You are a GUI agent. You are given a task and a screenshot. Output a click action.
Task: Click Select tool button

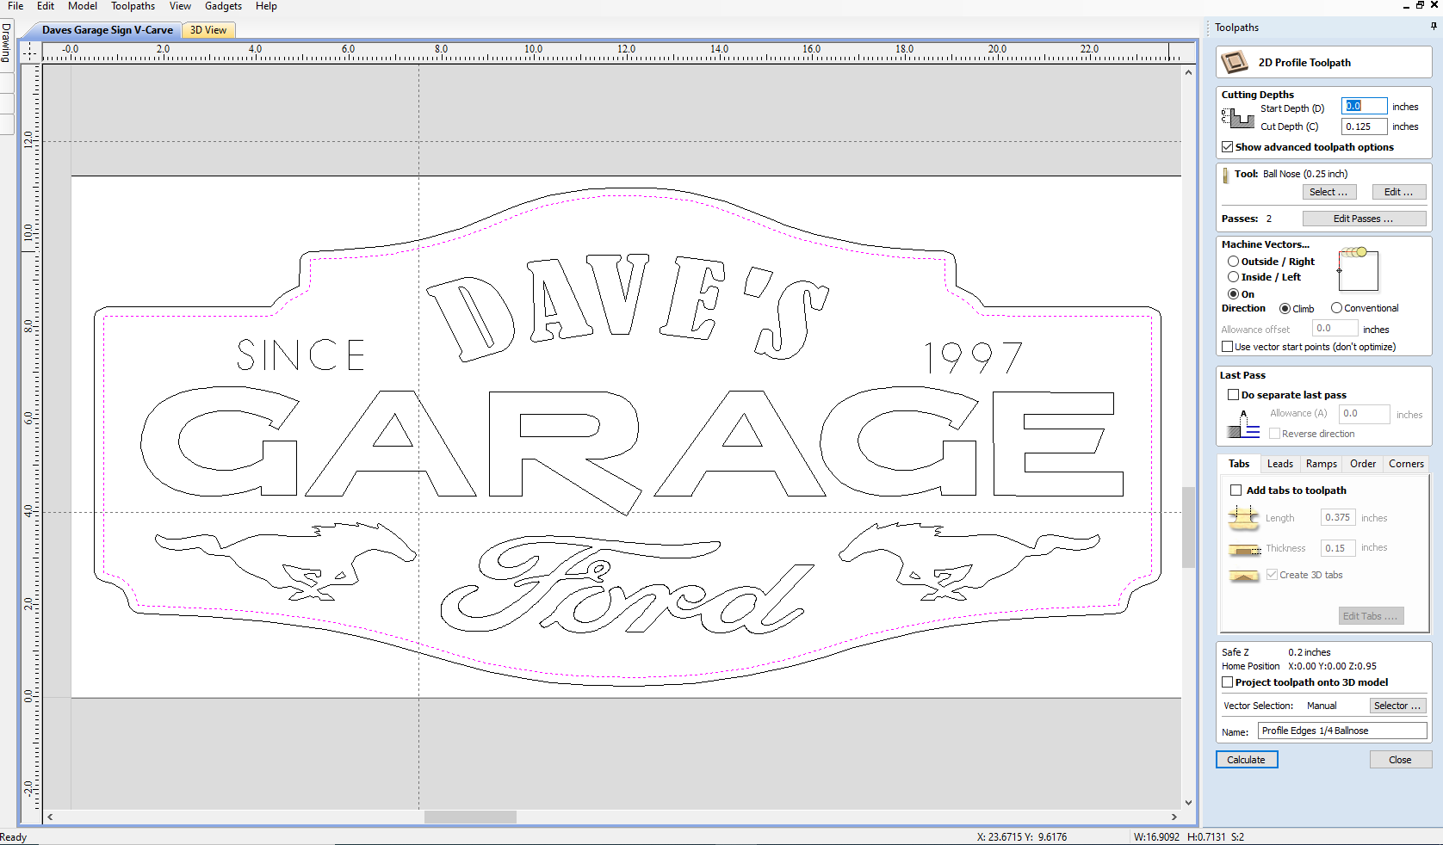pos(1328,193)
